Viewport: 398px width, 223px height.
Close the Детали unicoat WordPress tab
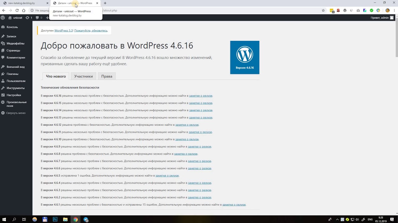[x=97, y=3]
